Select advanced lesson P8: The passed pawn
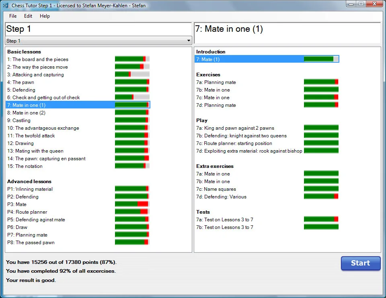The image size is (386, 298). click(x=31, y=242)
